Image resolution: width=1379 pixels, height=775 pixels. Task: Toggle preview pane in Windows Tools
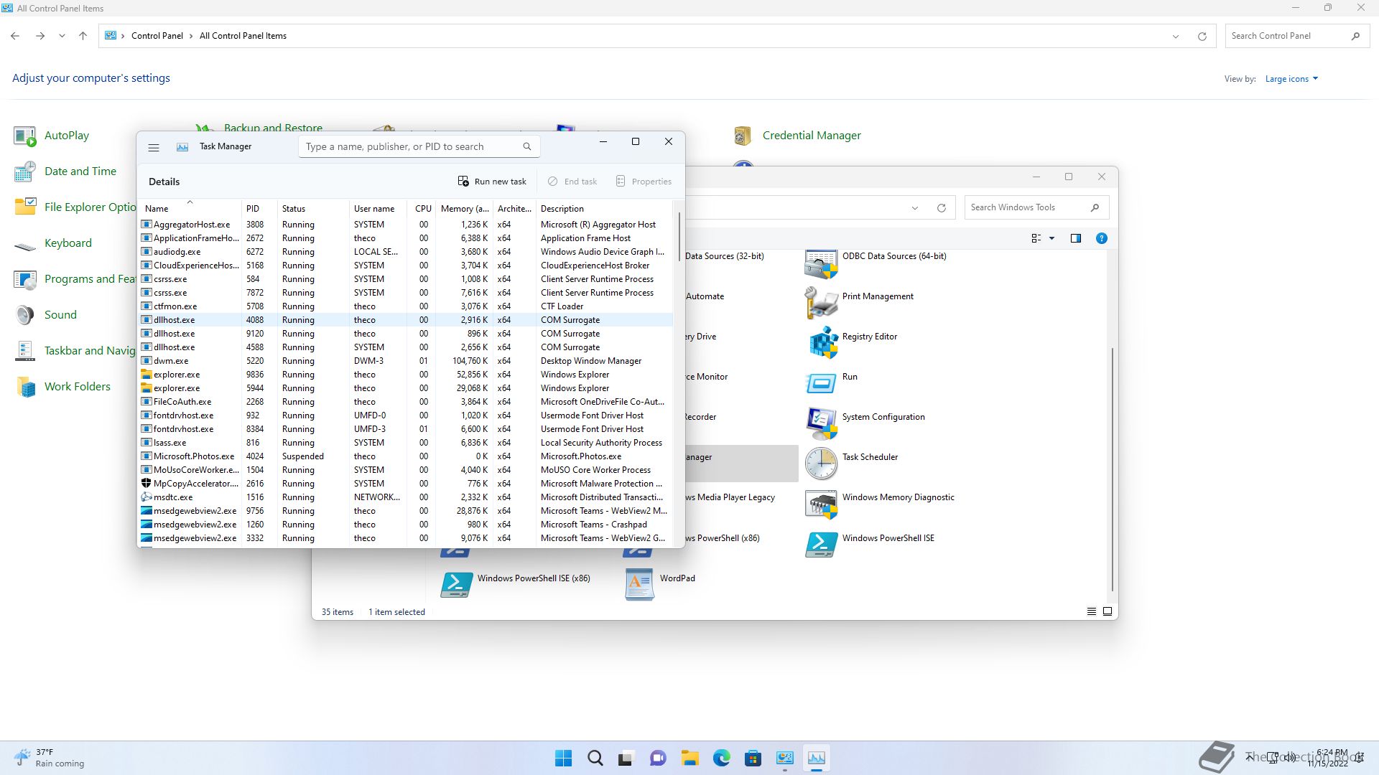(1075, 238)
